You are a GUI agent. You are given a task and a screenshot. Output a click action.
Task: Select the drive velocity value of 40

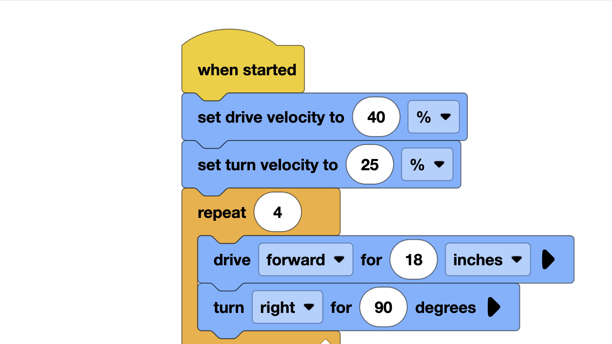[376, 117]
